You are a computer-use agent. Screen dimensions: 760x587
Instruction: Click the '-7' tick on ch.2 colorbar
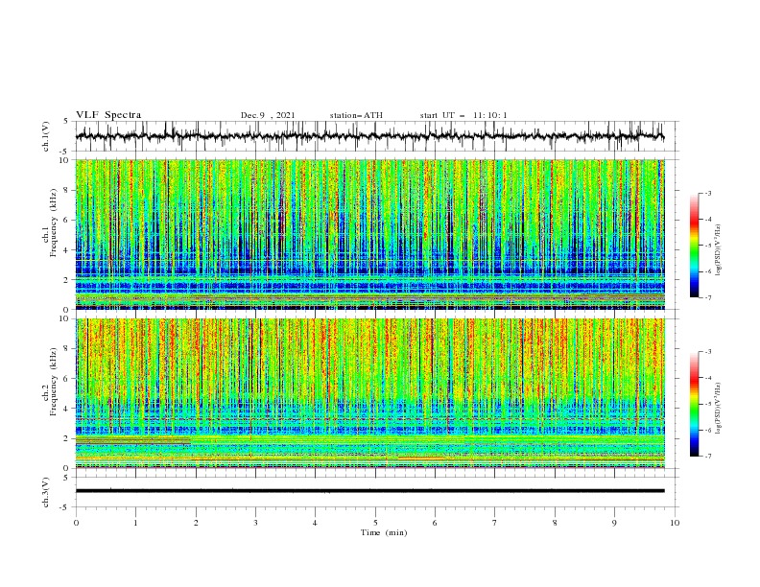click(x=708, y=457)
